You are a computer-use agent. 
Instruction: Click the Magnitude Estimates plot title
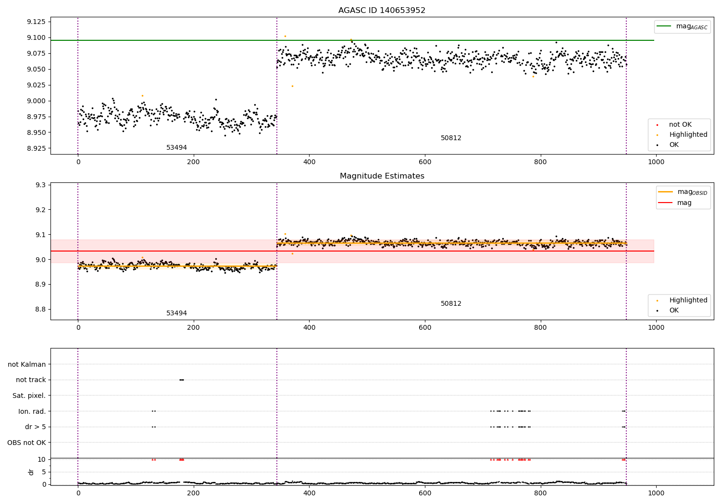(382, 176)
